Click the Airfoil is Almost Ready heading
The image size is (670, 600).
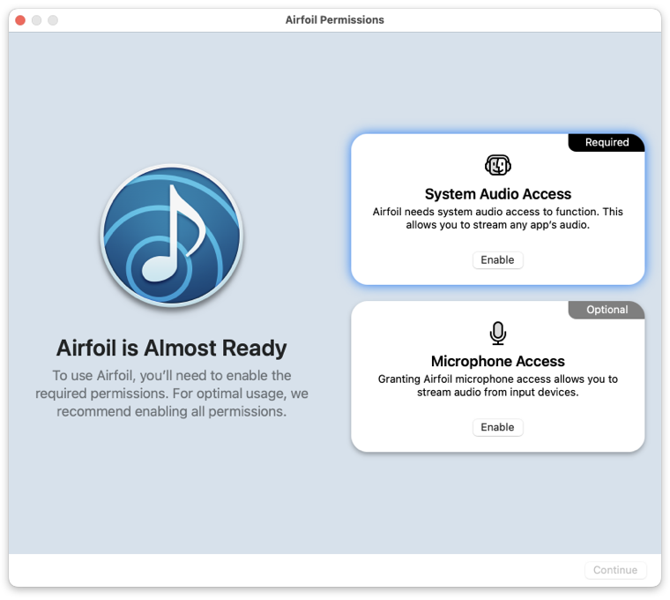pos(171,349)
